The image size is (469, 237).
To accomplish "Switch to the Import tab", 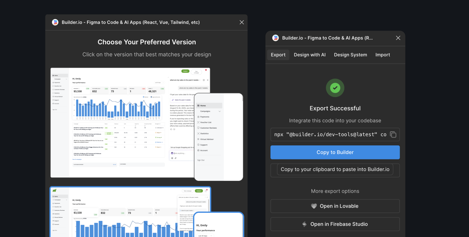I will point(383,55).
